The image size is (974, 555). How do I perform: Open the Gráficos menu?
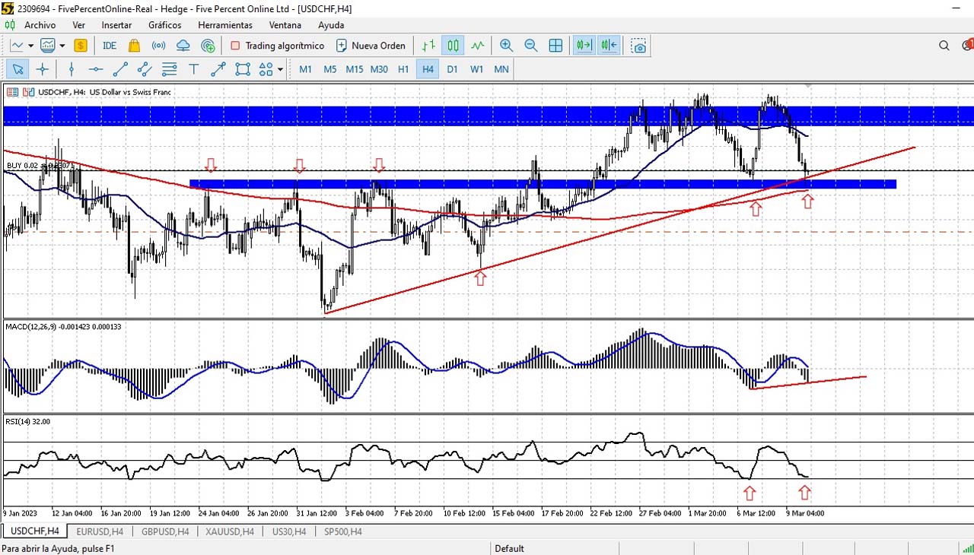(165, 25)
